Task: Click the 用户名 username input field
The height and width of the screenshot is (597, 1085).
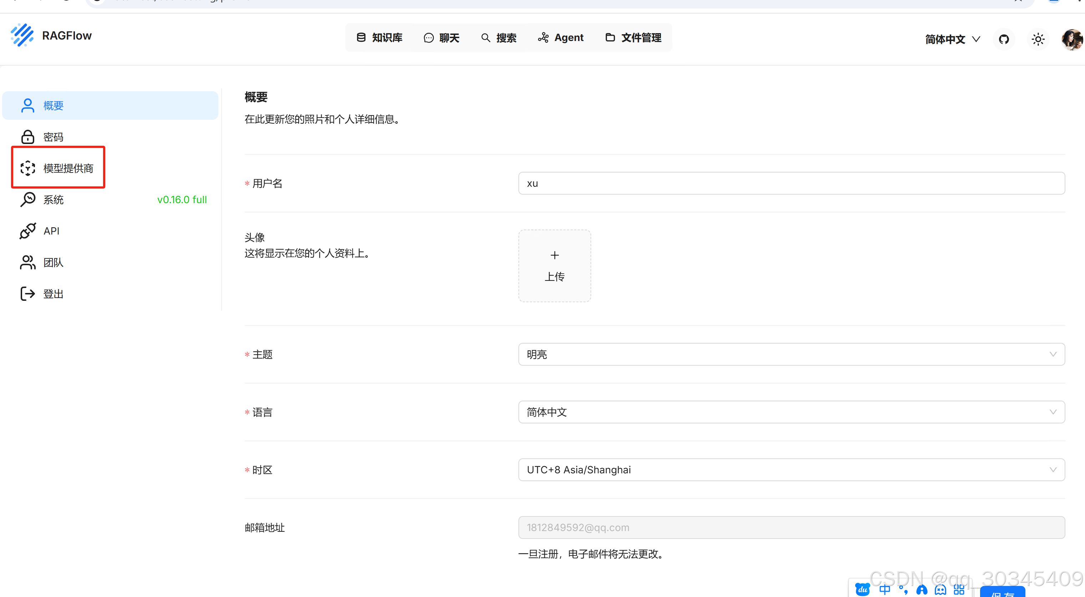Action: pos(791,184)
